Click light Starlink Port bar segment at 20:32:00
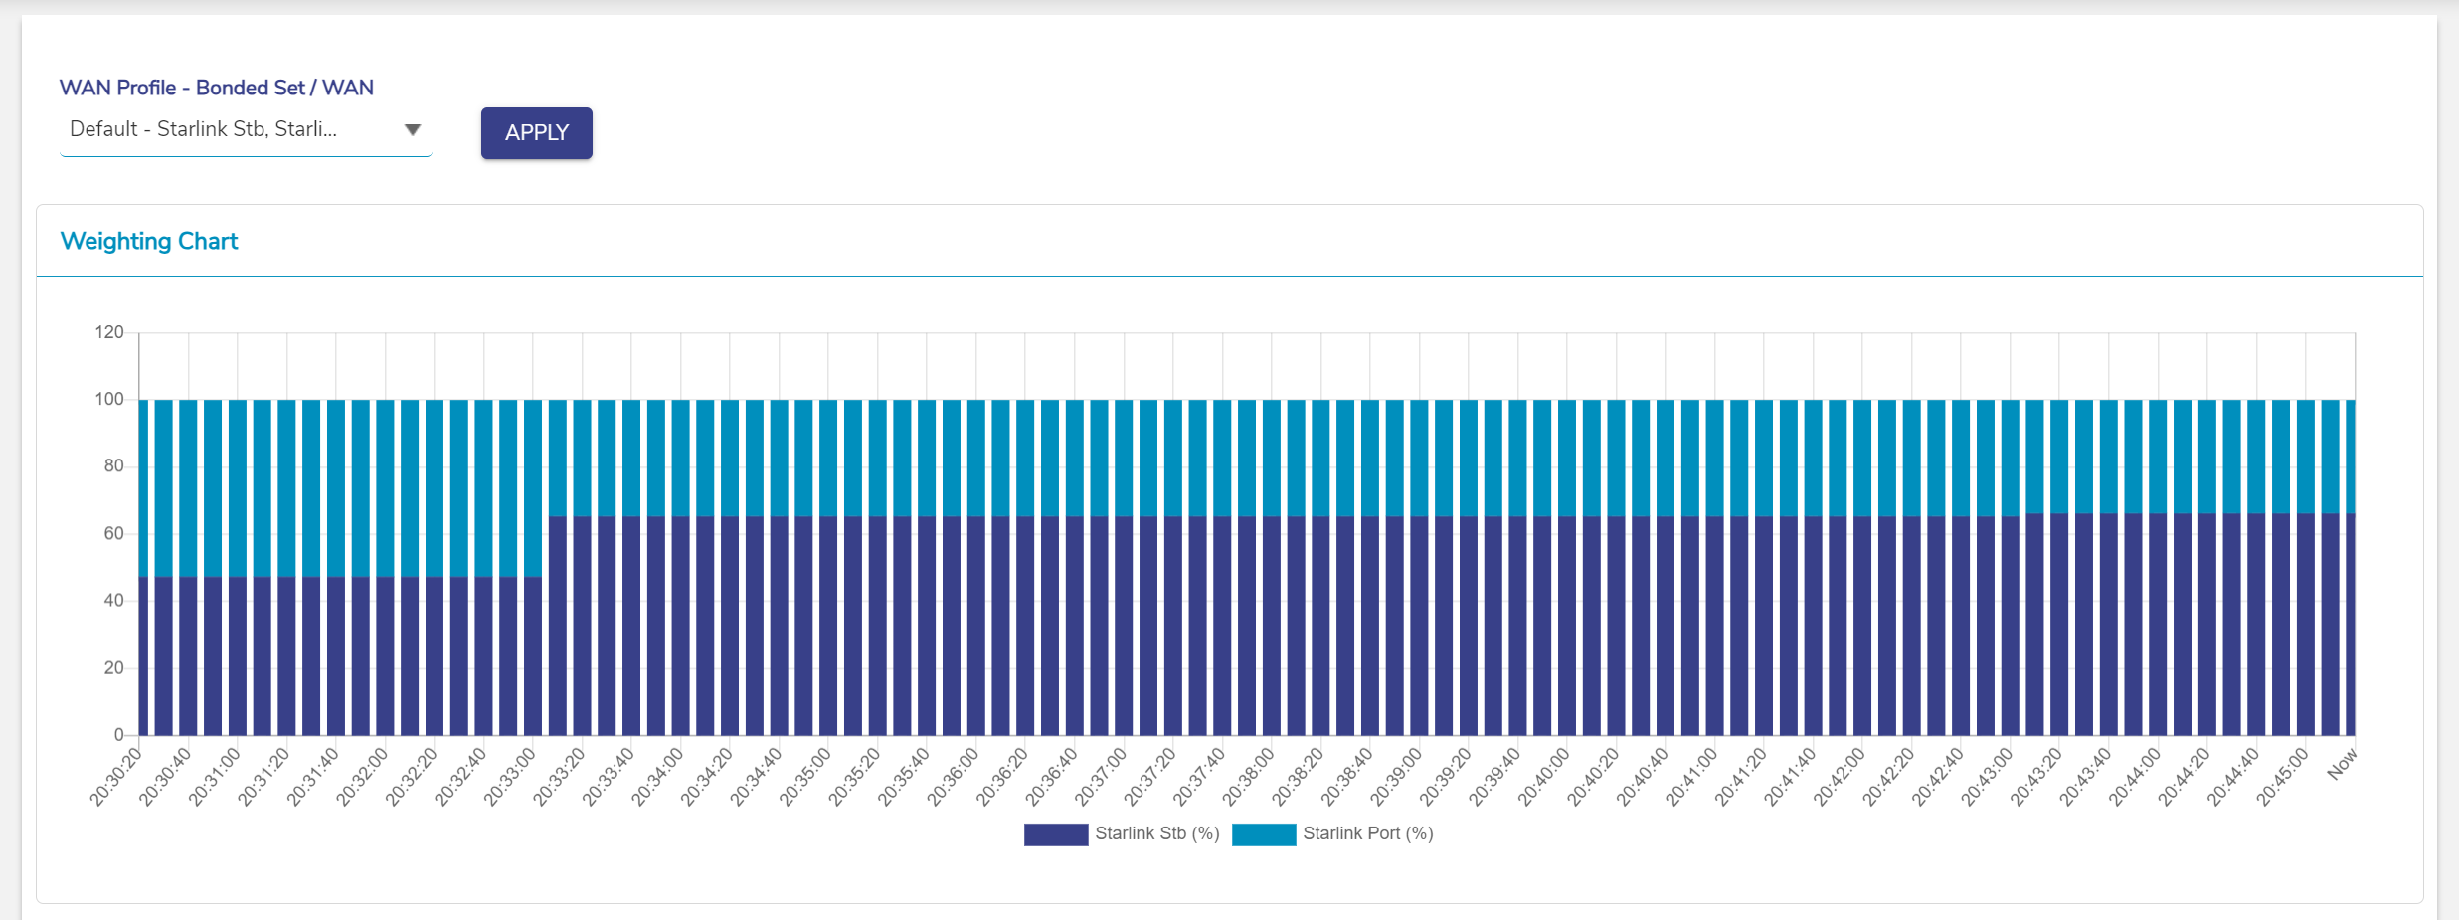Image resolution: width=2459 pixels, height=920 pixels. click(x=386, y=487)
